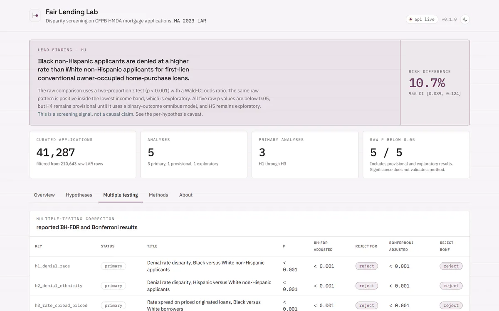
Task: Click the primary status pill for h1_denial_race
Action: click(x=114, y=266)
